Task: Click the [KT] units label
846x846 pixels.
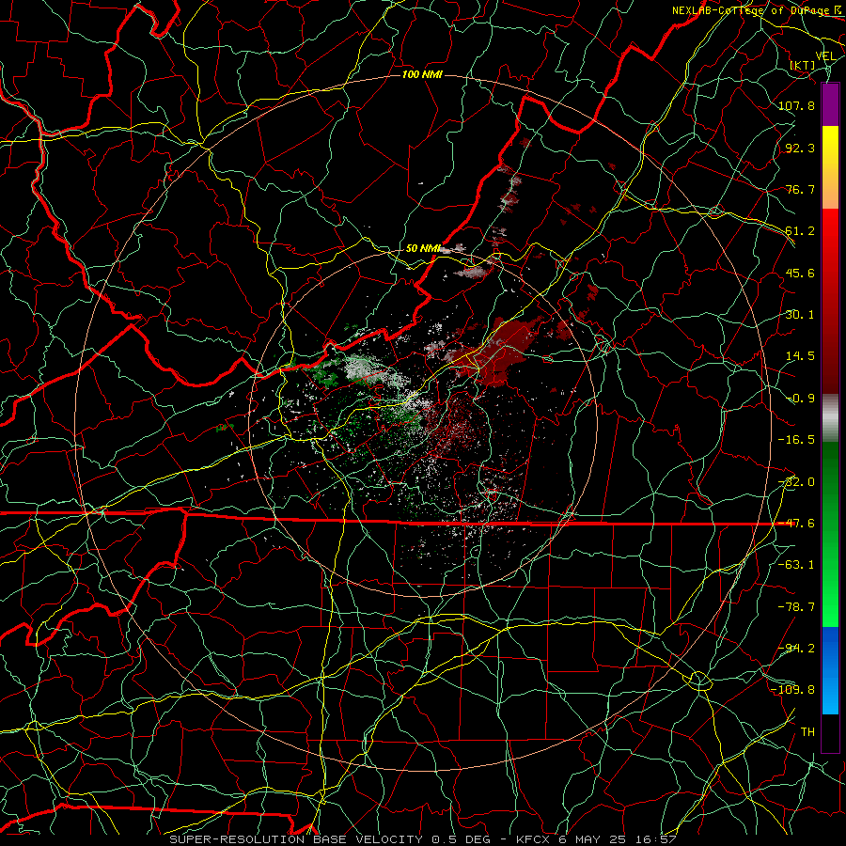Action: point(803,65)
